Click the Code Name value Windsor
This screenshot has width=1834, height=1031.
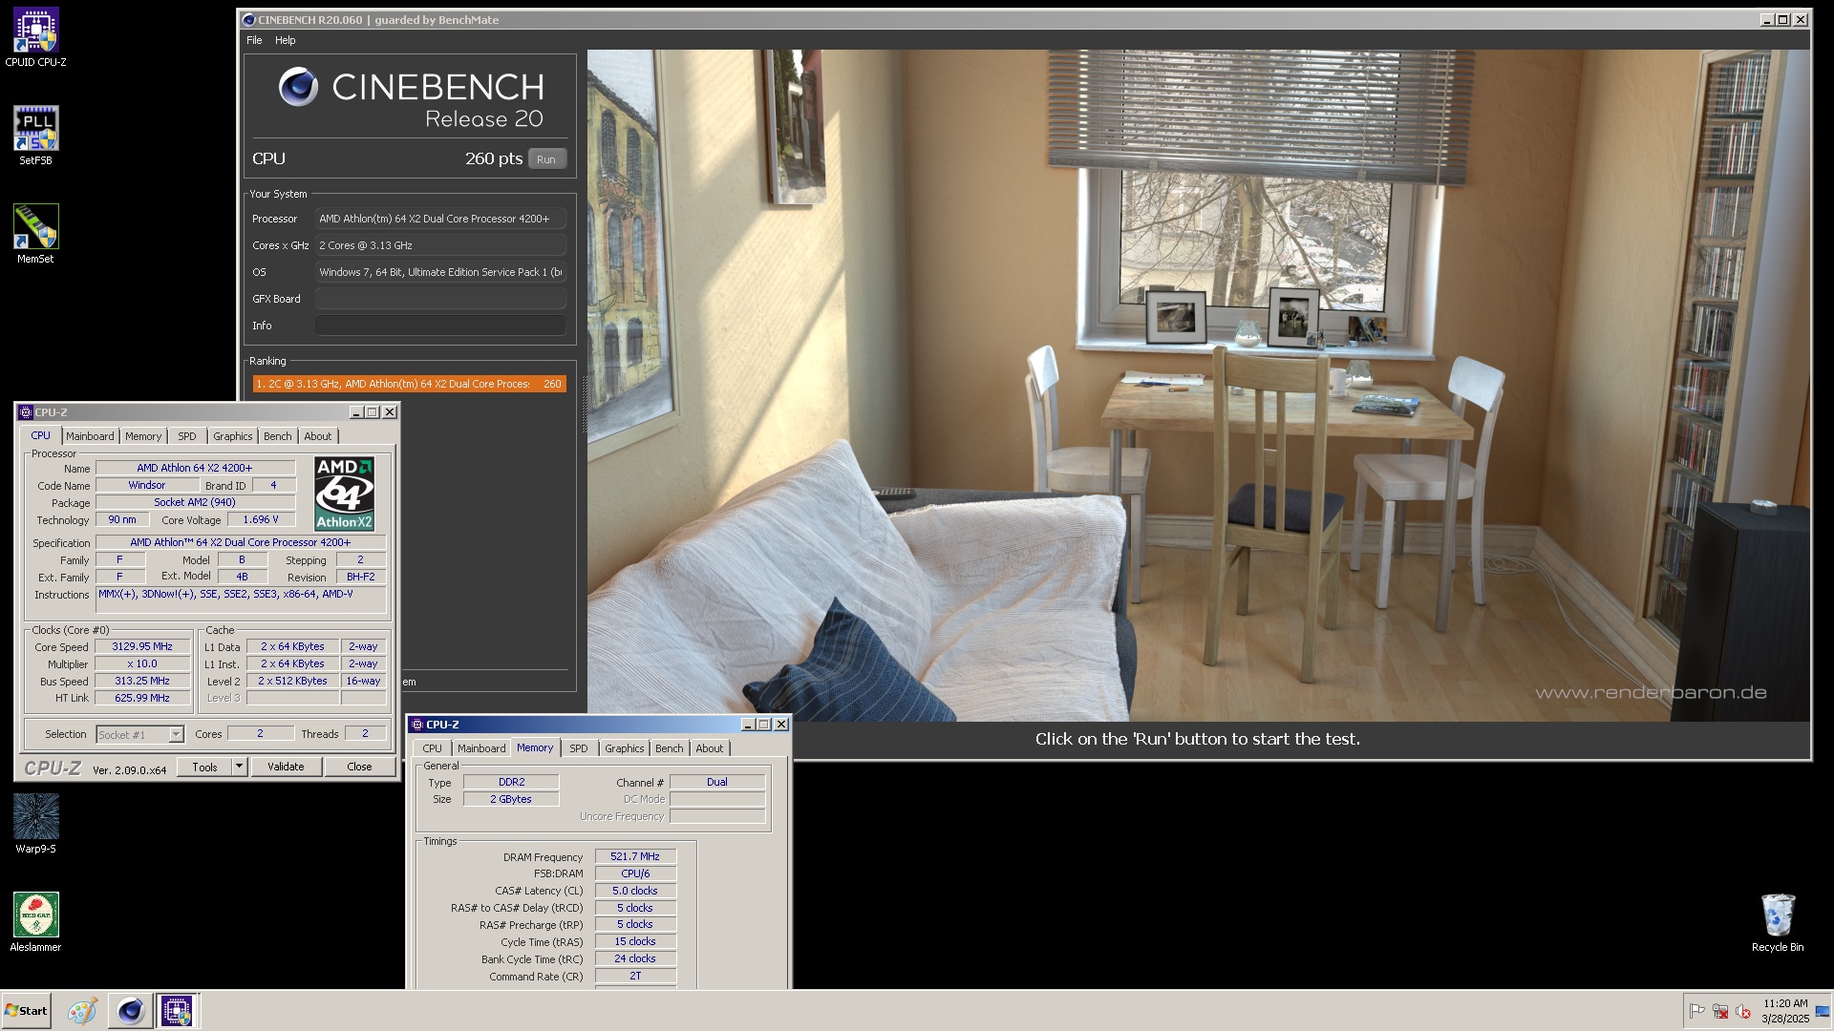147,485
